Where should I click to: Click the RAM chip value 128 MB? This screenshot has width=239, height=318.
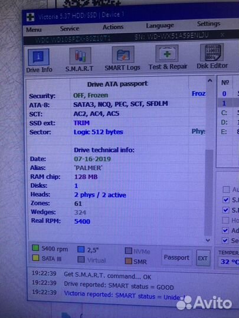[x=86, y=177]
